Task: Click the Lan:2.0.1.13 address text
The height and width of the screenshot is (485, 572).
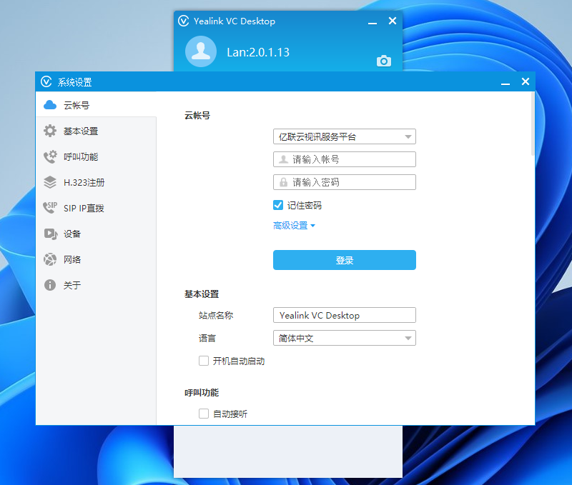Action: [x=258, y=52]
